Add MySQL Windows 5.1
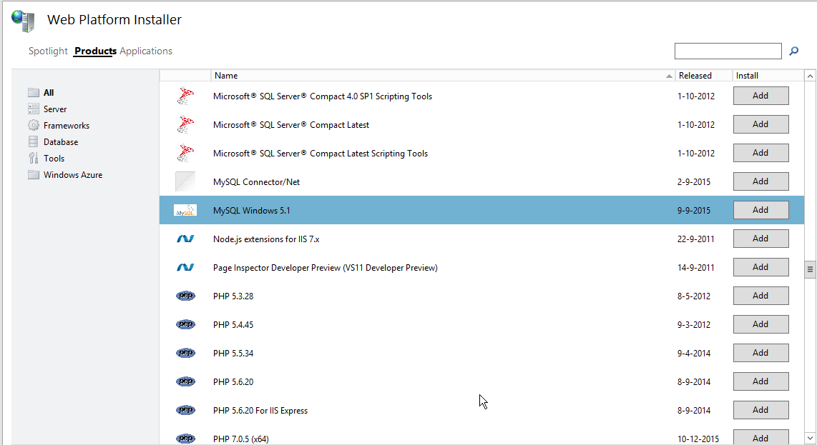Image resolution: width=817 pixels, height=445 pixels. 760,210
